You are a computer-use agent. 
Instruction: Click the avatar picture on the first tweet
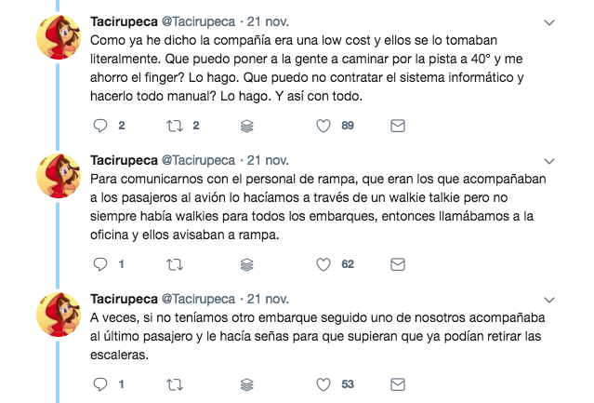point(59,37)
